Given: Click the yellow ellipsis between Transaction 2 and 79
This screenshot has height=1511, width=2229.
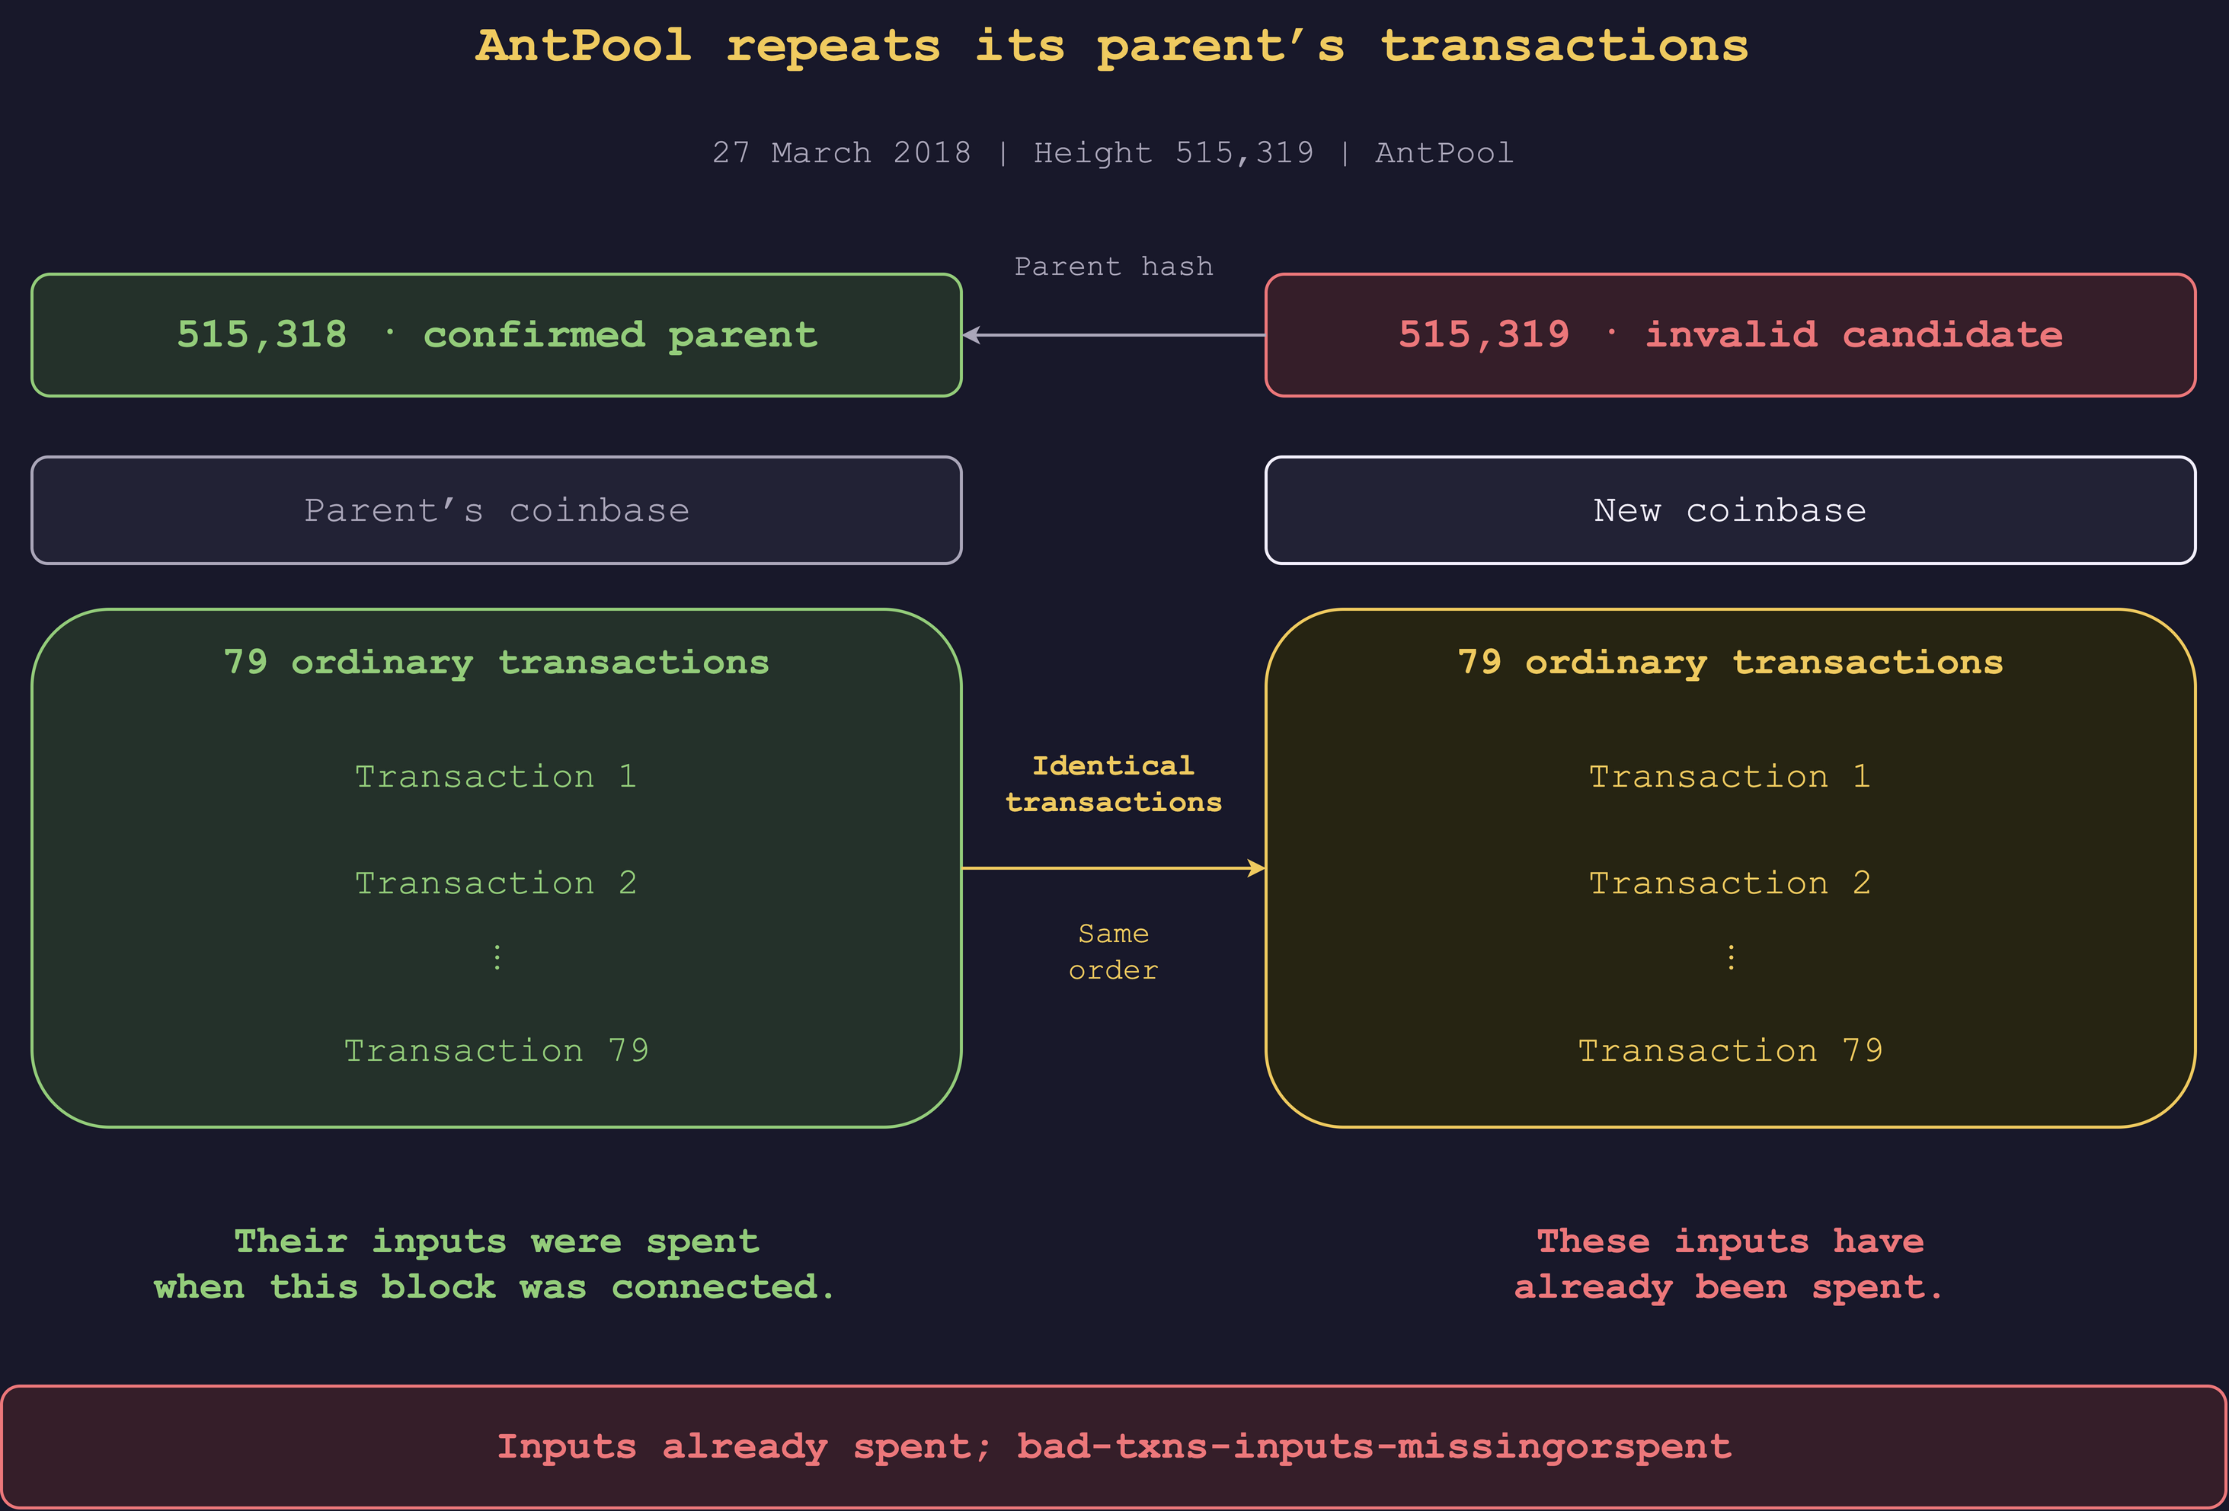Looking at the screenshot, I should 1730,957.
